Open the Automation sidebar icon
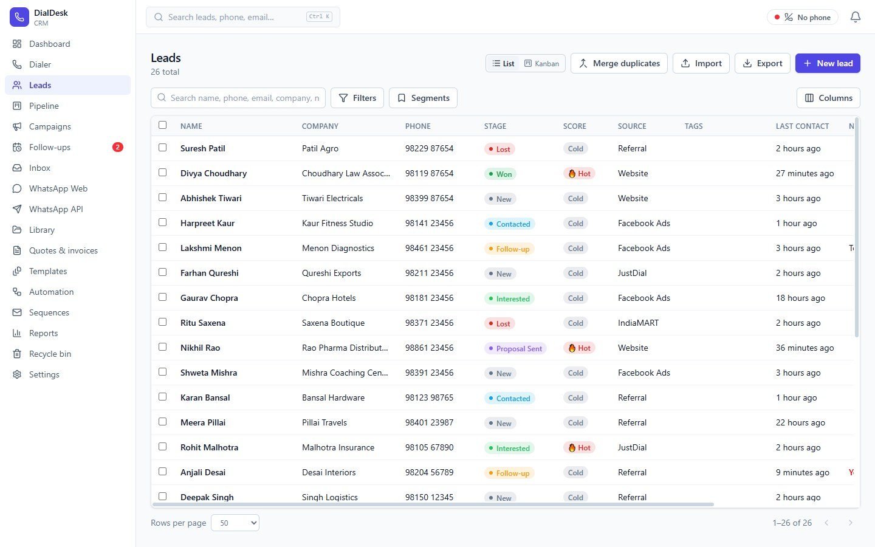The image size is (875, 547). click(17, 292)
